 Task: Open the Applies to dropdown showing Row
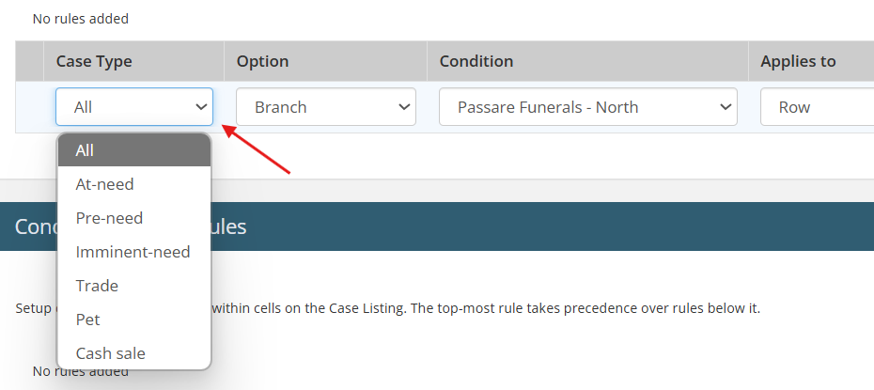point(816,107)
